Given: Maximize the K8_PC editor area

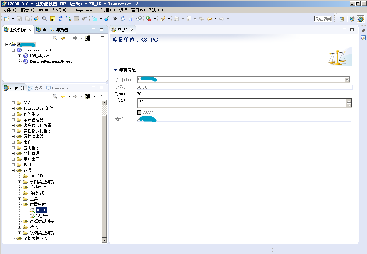Looking at the screenshot, I should [x=352, y=29].
